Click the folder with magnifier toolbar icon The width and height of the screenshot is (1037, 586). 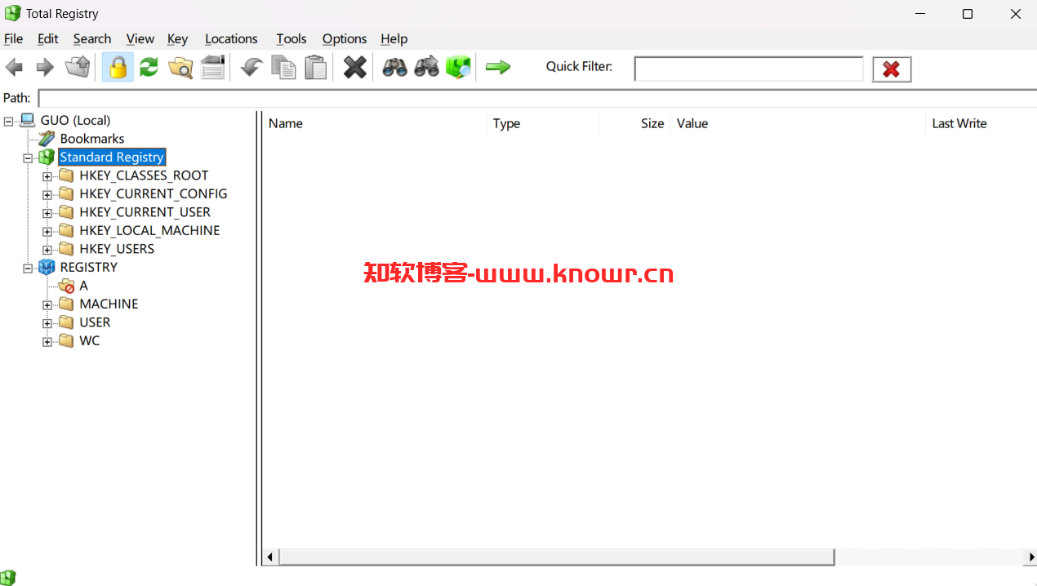(x=180, y=67)
